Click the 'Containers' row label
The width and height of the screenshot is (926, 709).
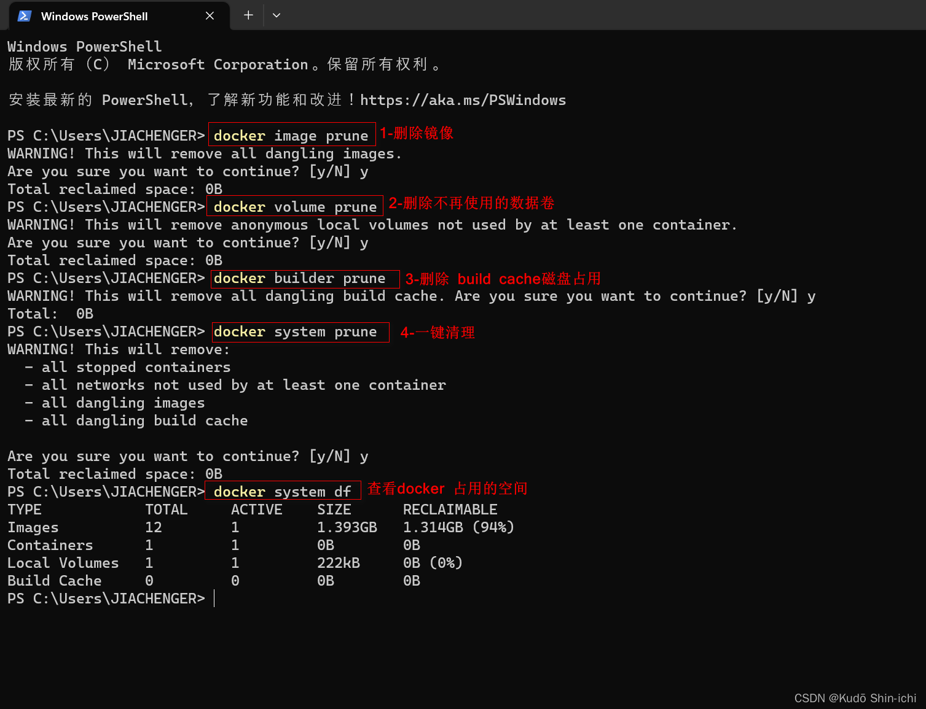[50, 545]
